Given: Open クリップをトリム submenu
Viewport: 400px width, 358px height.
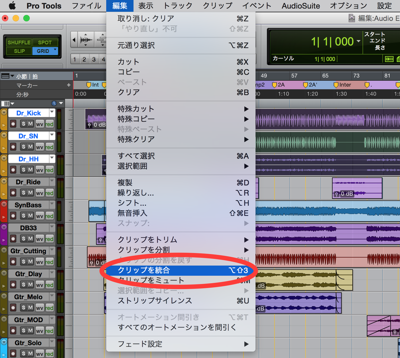Looking at the screenshot, I should coord(181,240).
